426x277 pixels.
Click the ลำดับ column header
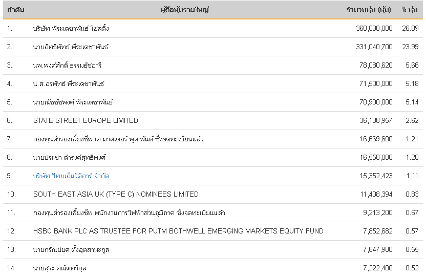click(x=16, y=10)
